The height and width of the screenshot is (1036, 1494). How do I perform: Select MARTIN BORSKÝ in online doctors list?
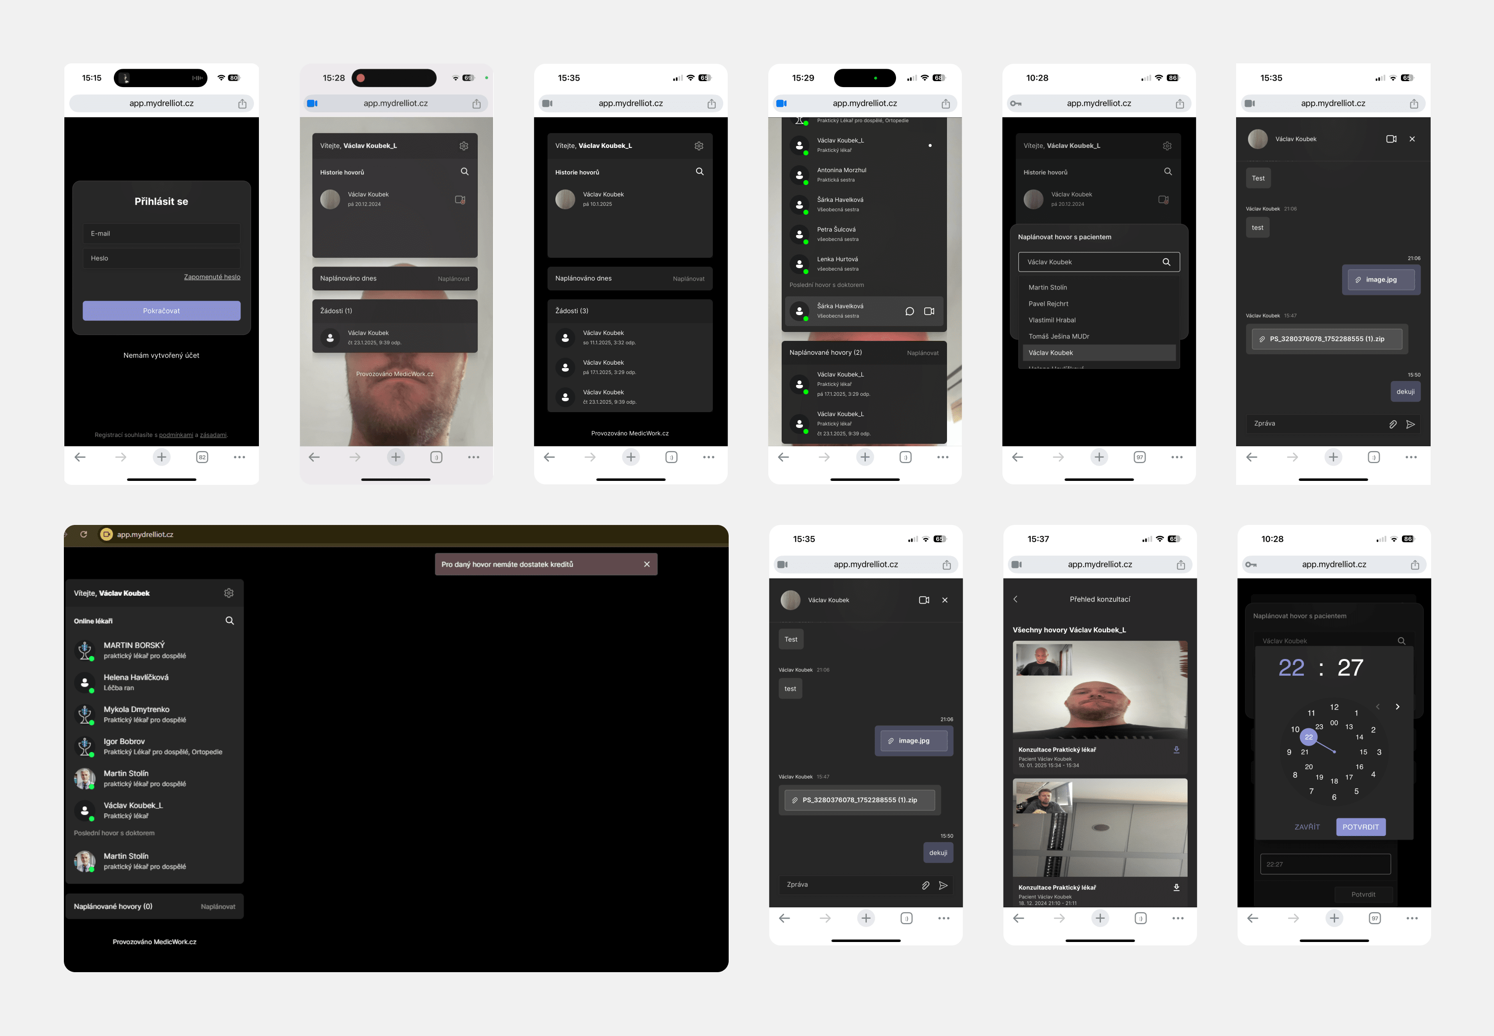tap(154, 651)
